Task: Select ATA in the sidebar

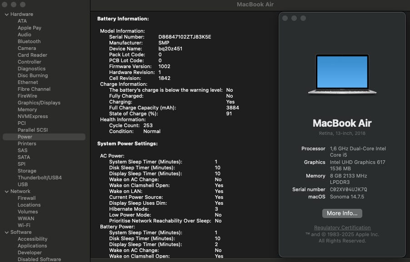Action: click(x=22, y=21)
